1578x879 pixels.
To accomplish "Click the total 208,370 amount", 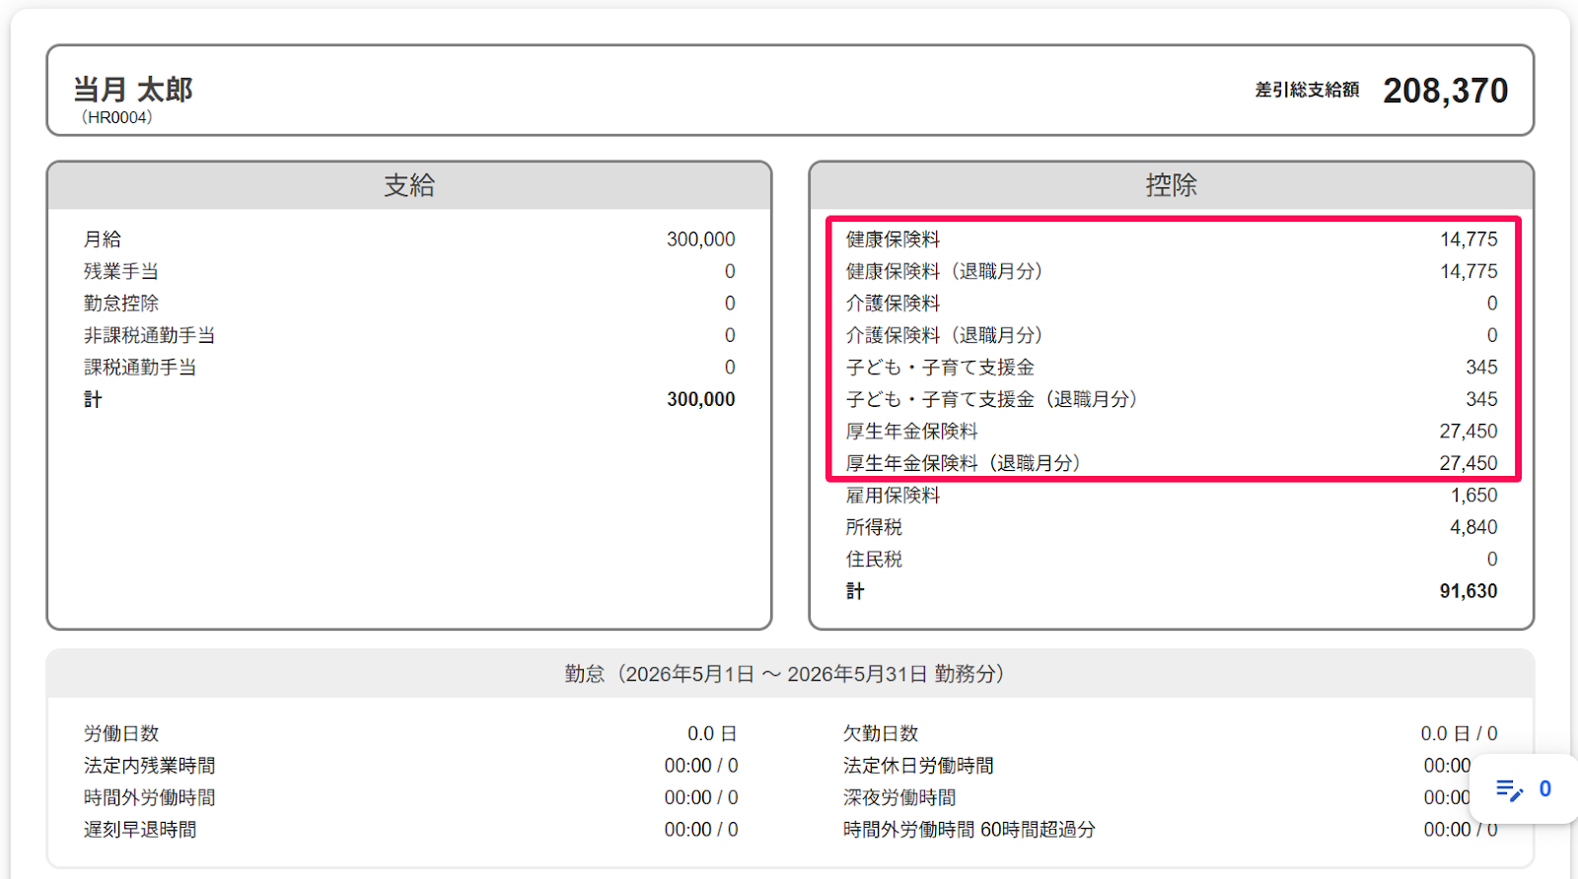I will (1445, 91).
